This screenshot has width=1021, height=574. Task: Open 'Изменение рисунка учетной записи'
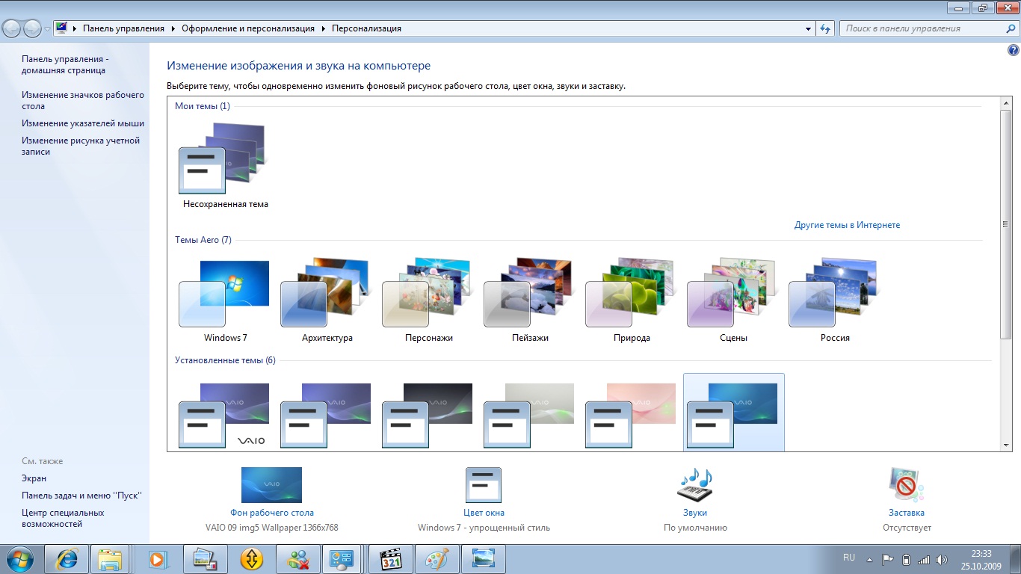tap(81, 146)
